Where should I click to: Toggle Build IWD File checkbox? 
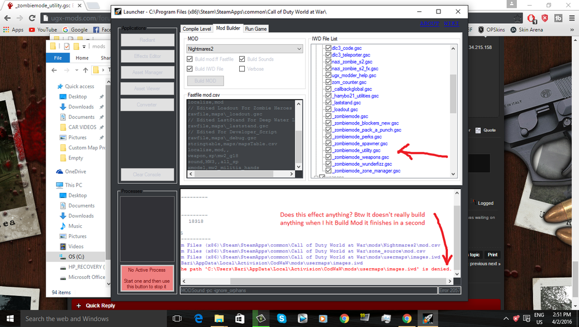click(x=190, y=68)
